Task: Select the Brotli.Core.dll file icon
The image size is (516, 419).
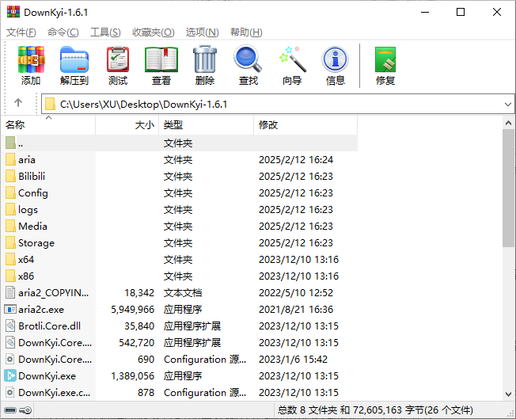Action: coord(10,326)
